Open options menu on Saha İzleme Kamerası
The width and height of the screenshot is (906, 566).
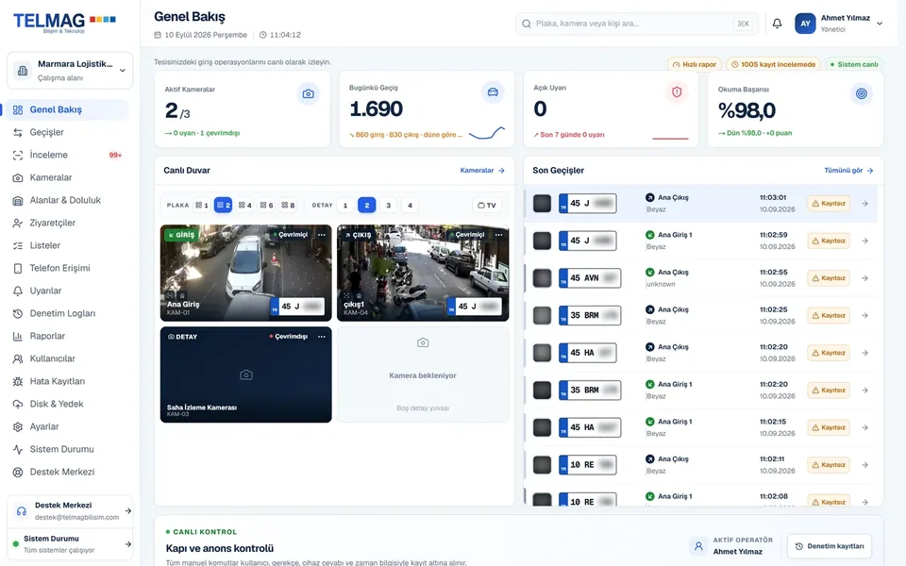[321, 337]
